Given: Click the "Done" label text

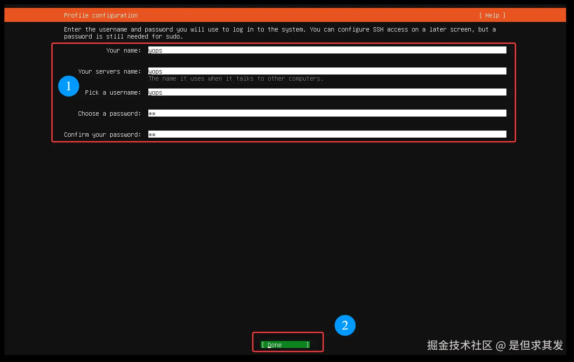Looking at the screenshot, I should click(x=274, y=345).
